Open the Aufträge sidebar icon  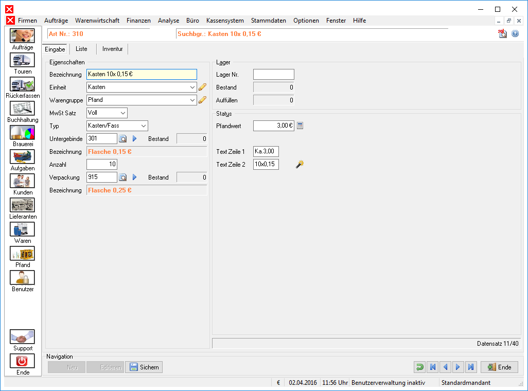pyautogui.click(x=22, y=35)
